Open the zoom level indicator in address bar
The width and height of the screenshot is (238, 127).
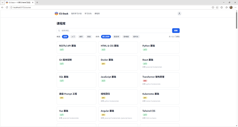tap(213, 8)
